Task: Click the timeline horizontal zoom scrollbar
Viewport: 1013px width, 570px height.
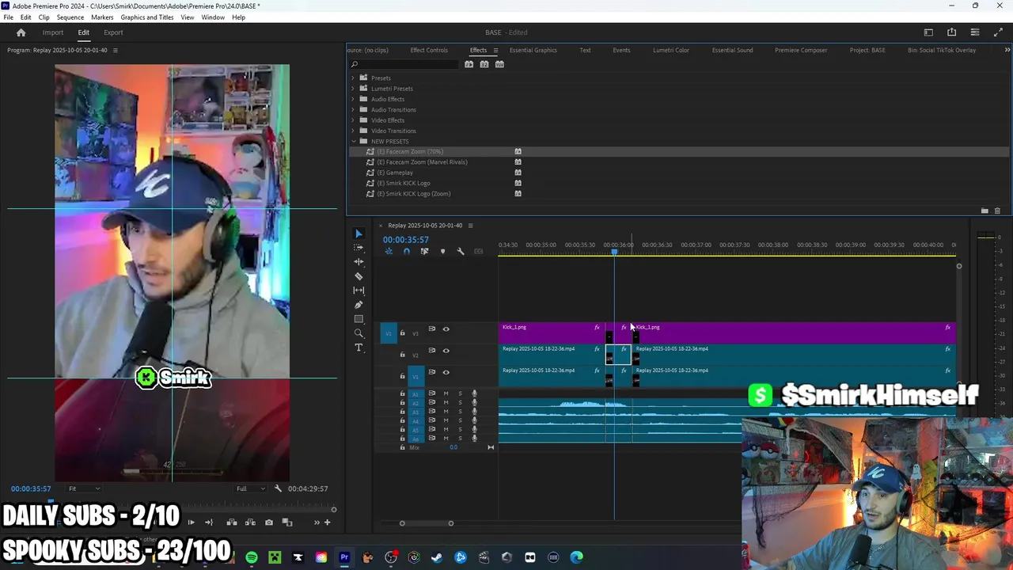Action: tap(427, 523)
